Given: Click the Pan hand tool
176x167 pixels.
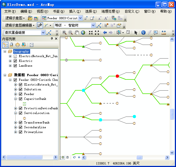Looking at the screenshot, I should pyautogui.click(x=77, y=33).
